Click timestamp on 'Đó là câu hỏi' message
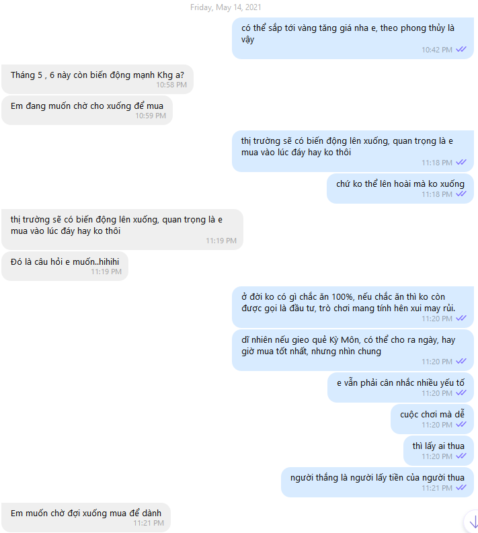The image size is (478, 533). point(106,272)
